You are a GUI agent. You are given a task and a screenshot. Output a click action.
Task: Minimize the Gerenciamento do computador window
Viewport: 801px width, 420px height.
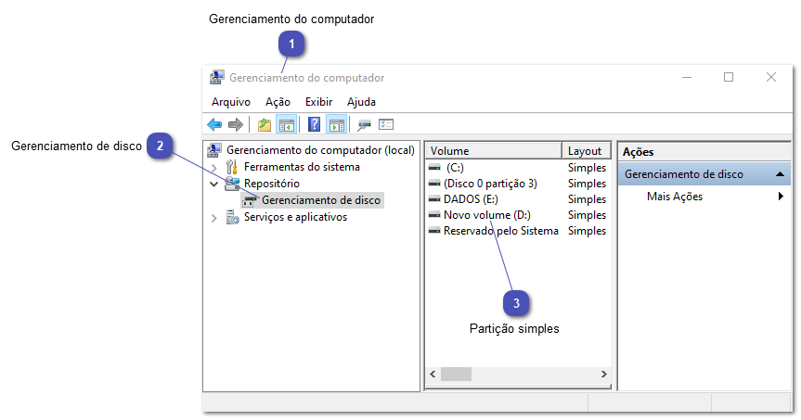[687, 78]
